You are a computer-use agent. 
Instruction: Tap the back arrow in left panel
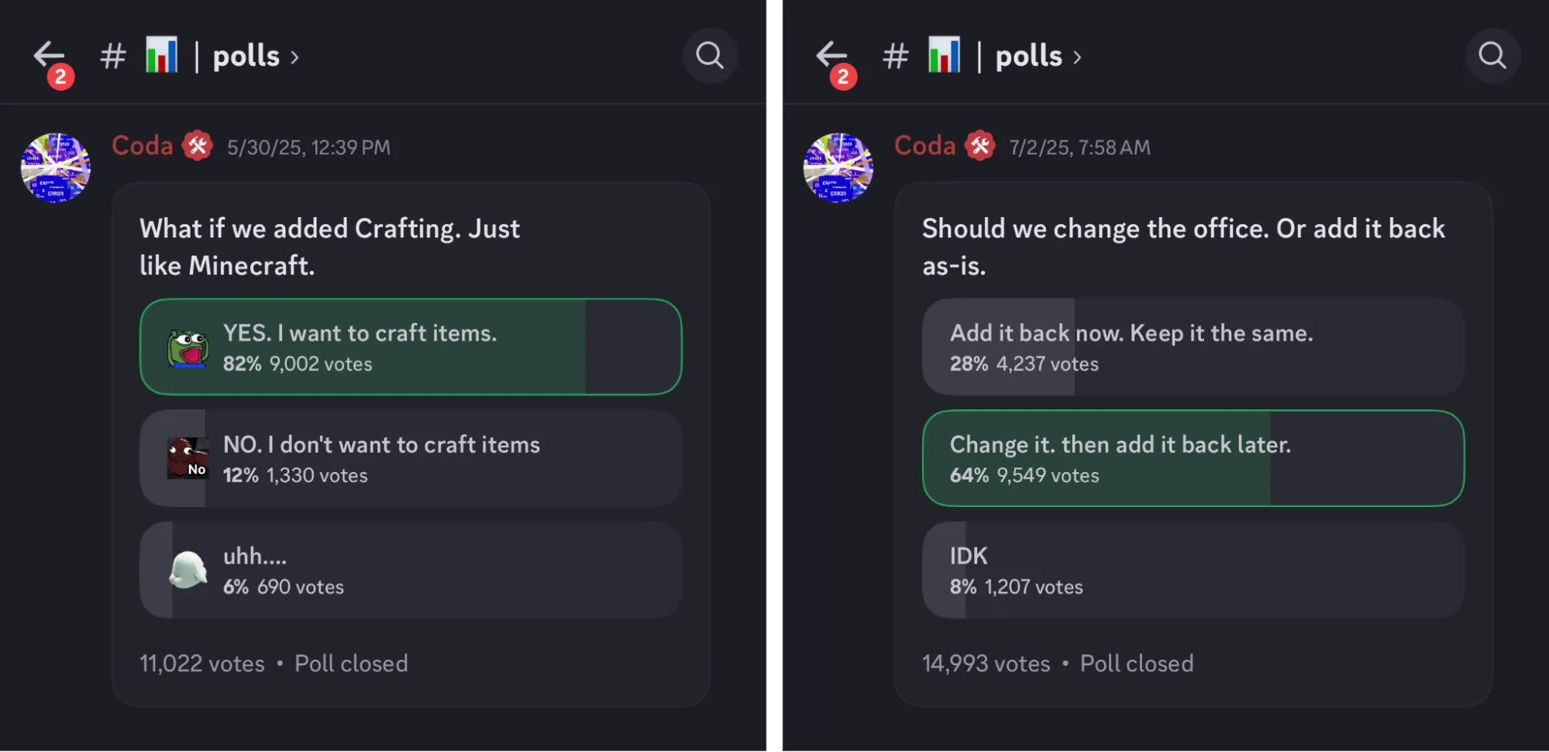pos(49,55)
